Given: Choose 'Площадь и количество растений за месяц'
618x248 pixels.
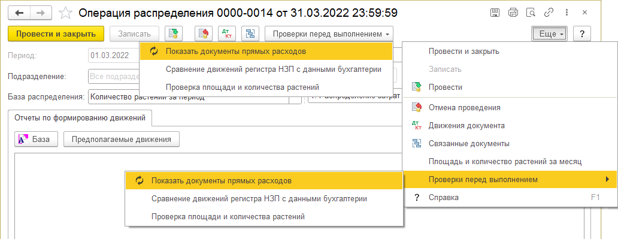Looking at the screenshot, I should 505,161.
